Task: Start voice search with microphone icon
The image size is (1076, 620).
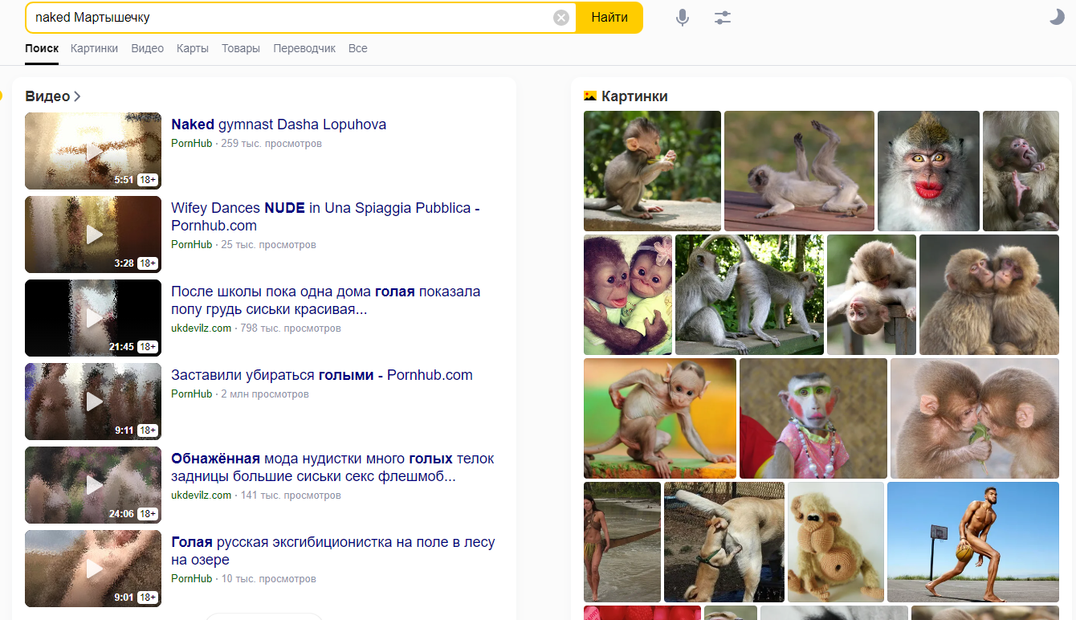Action: [682, 18]
